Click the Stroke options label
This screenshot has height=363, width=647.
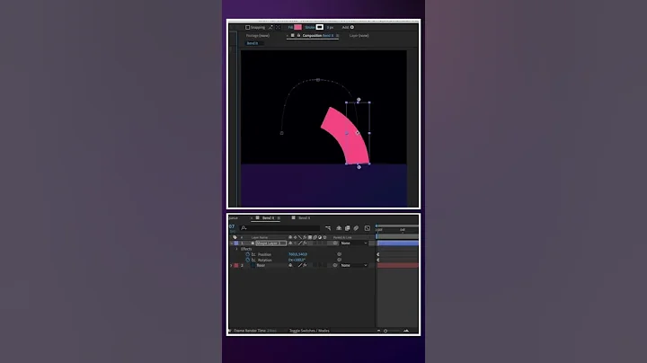pyautogui.click(x=309, y=27)
